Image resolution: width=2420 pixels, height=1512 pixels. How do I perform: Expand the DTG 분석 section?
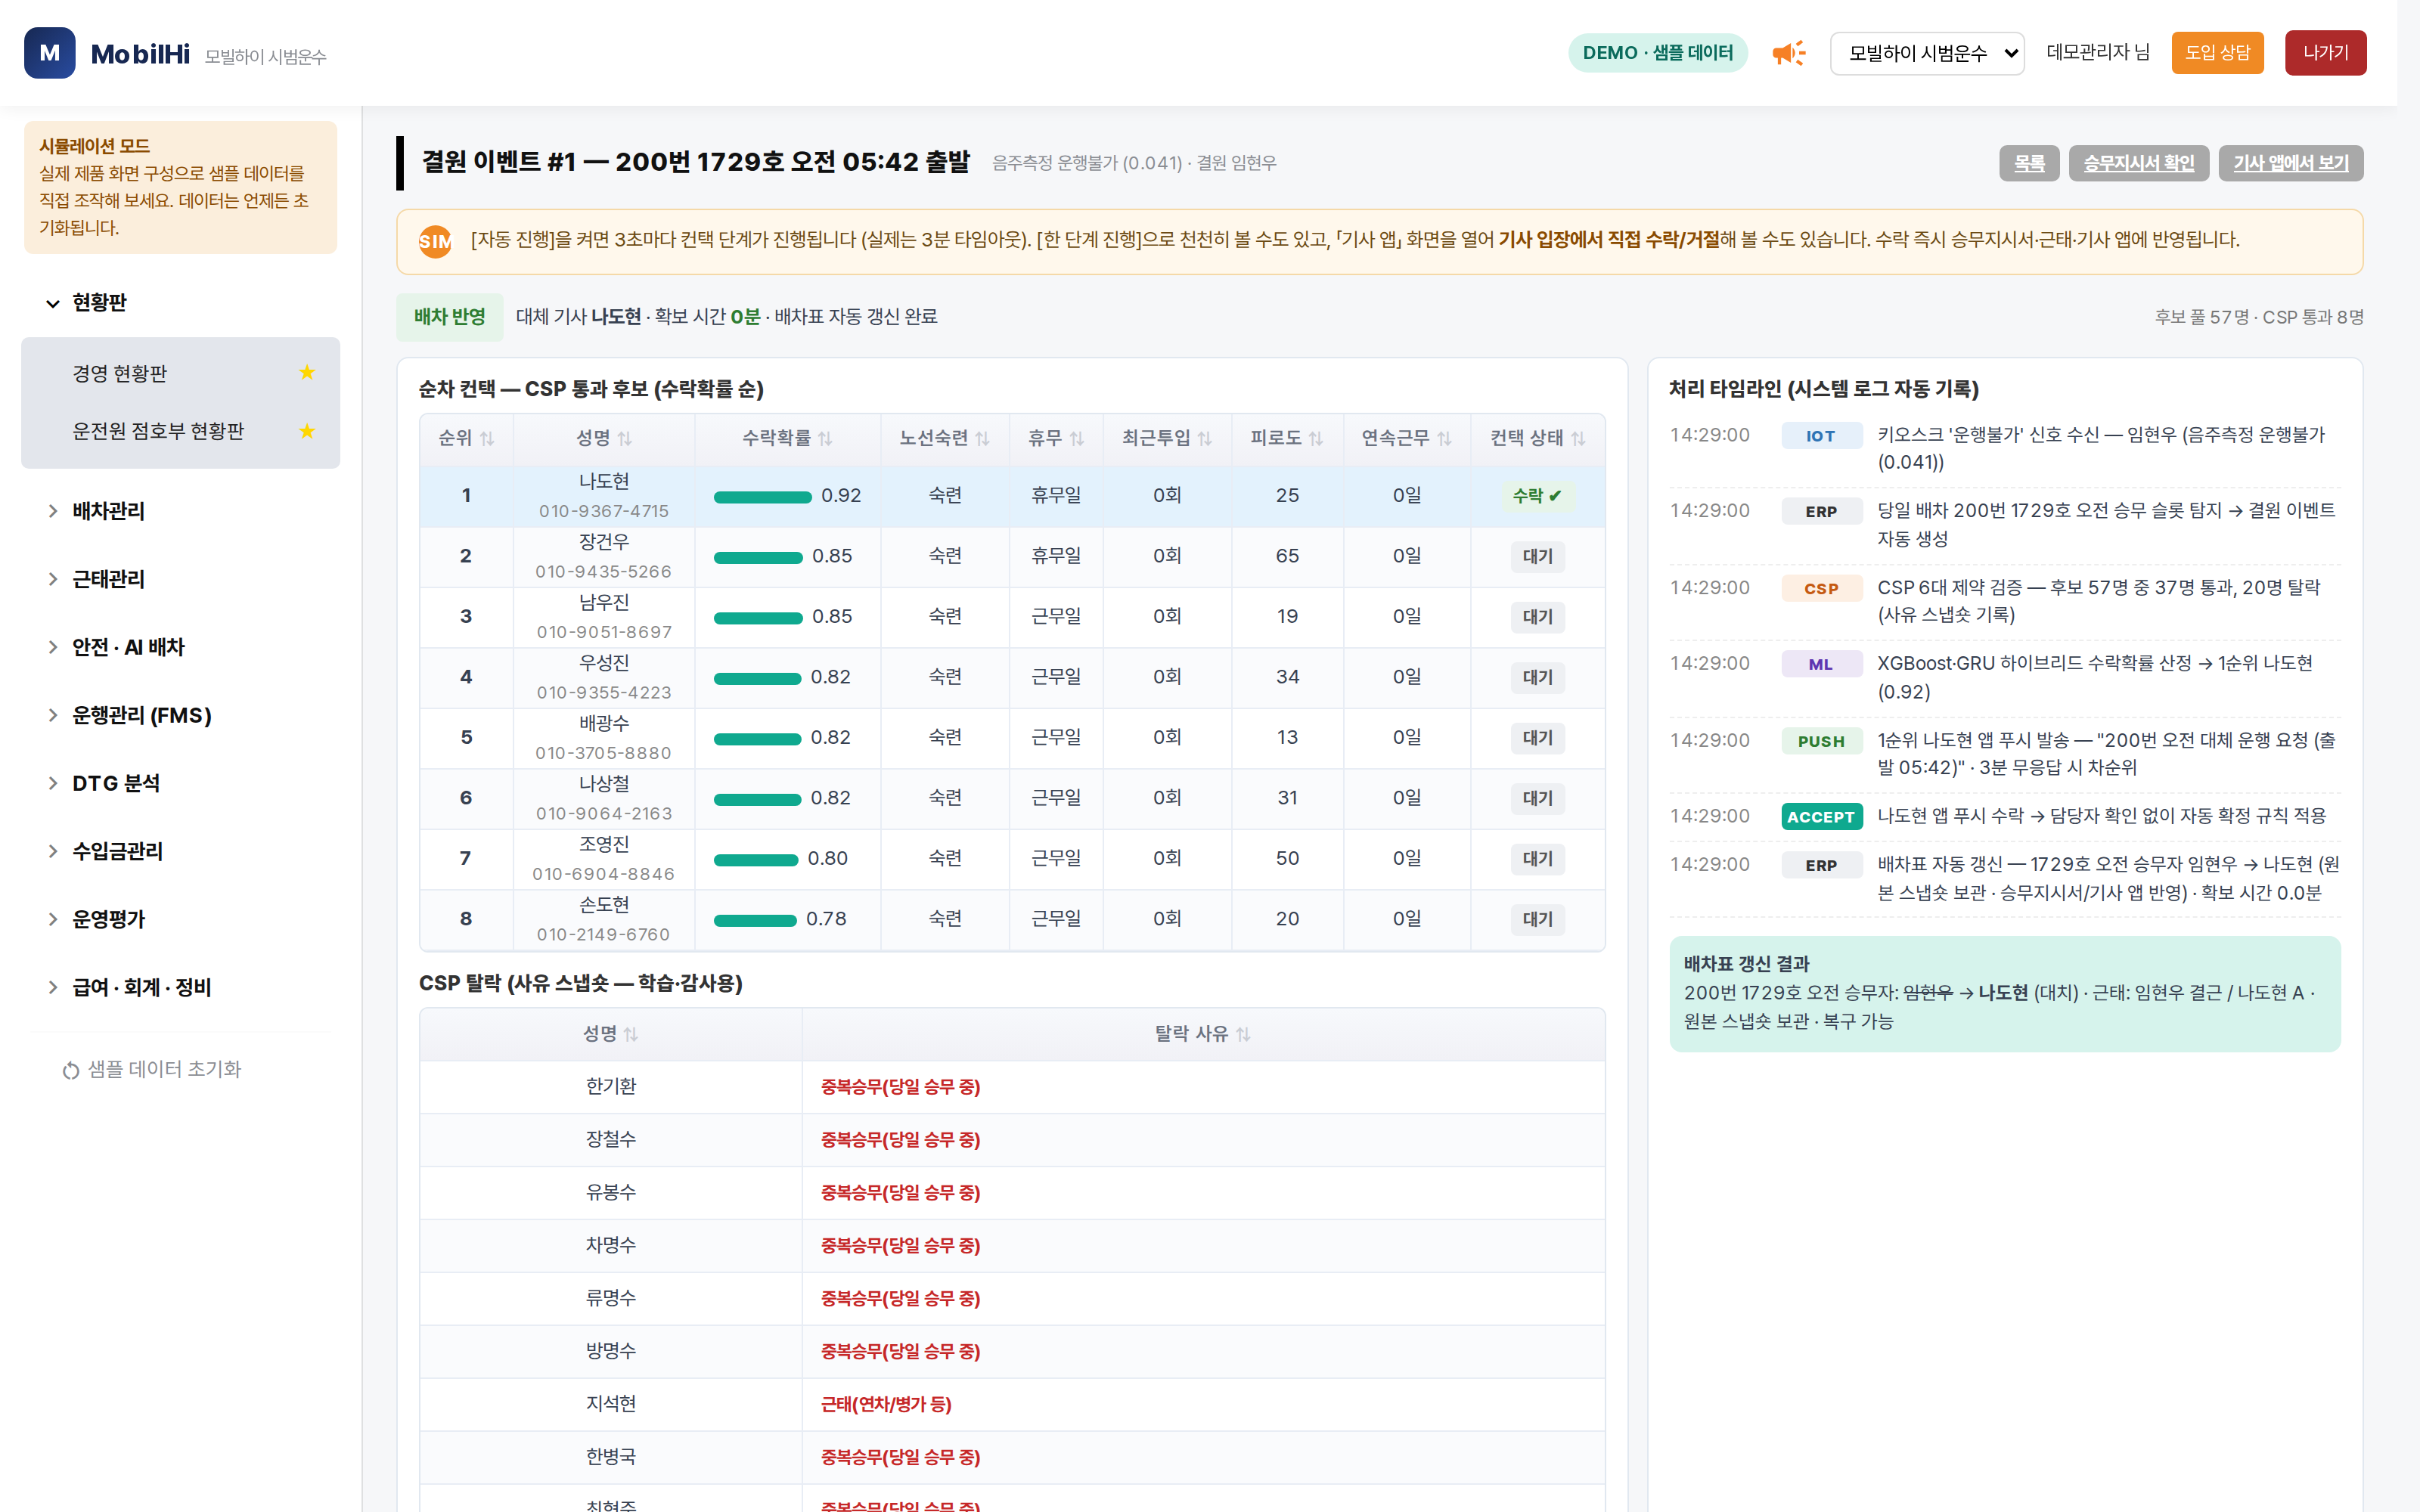click(180, 783)
